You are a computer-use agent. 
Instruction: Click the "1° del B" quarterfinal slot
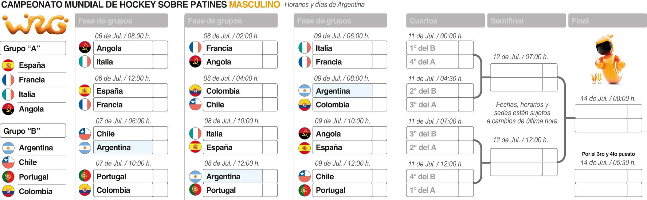pyautogui.click(x=432, y=48)
